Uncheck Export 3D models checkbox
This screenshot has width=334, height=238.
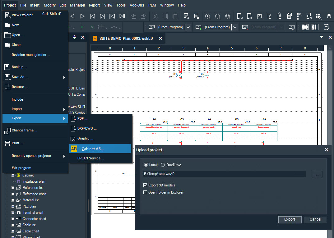(145, 185)
